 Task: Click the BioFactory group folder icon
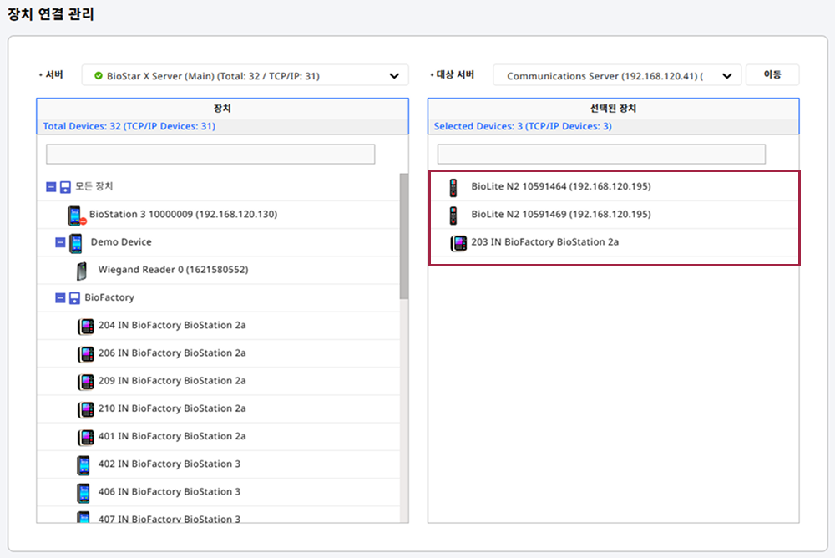74,298
